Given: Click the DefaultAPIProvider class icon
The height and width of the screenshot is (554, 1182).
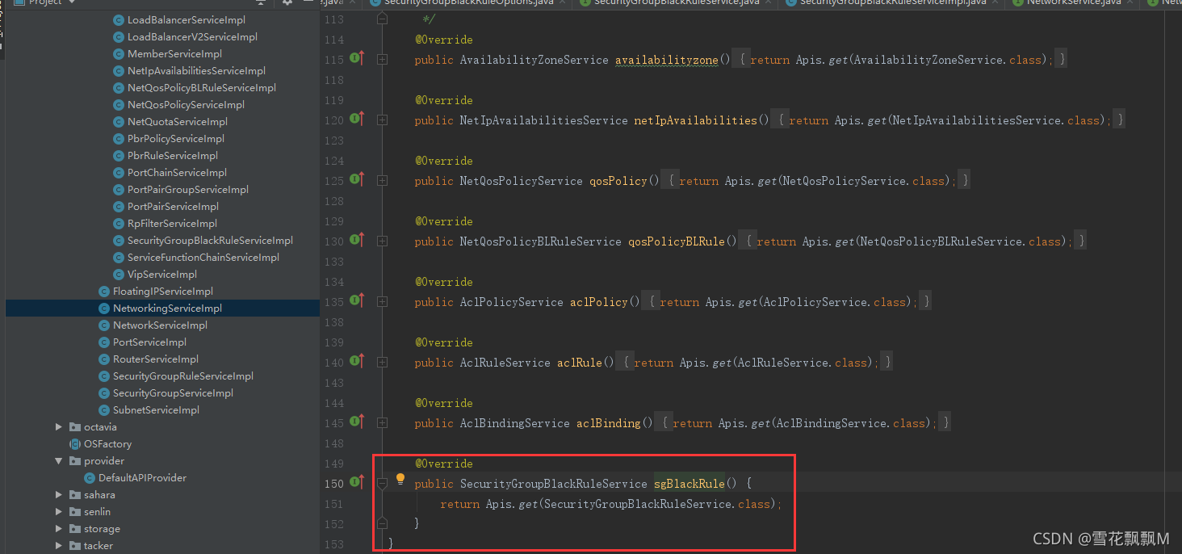Looking at the screenshot, I should (x=90, y=478).
